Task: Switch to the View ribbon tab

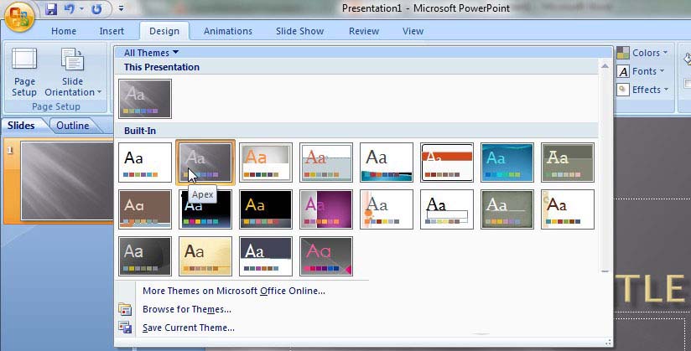Action: (x=413, y=31)
